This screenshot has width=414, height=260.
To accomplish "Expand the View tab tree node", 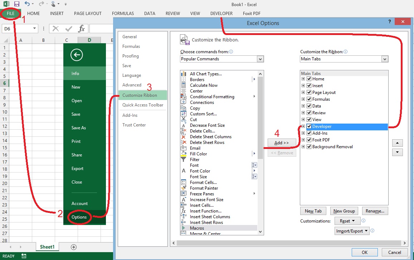I will tap(303, 120).
